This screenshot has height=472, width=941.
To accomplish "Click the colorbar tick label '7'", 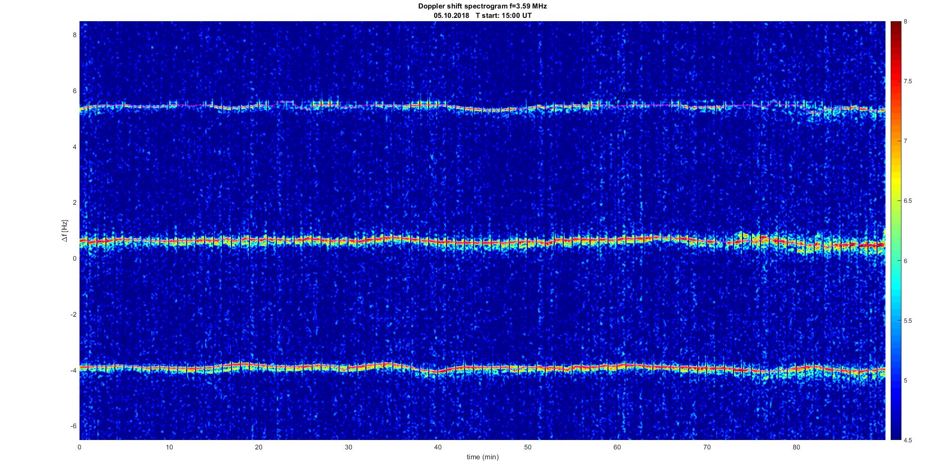I will [x=906, y=141].
